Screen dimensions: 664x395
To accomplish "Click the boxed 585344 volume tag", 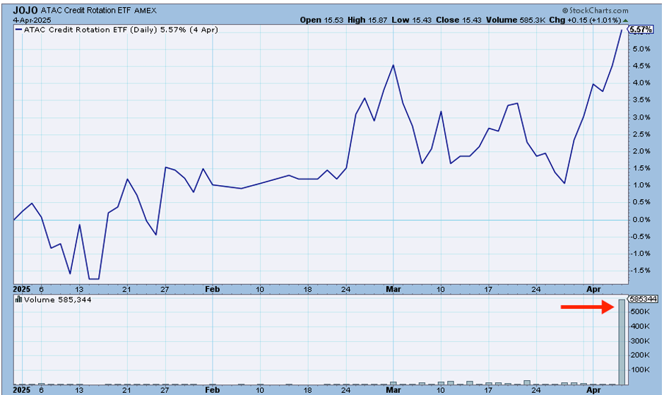I will [643, 299].
